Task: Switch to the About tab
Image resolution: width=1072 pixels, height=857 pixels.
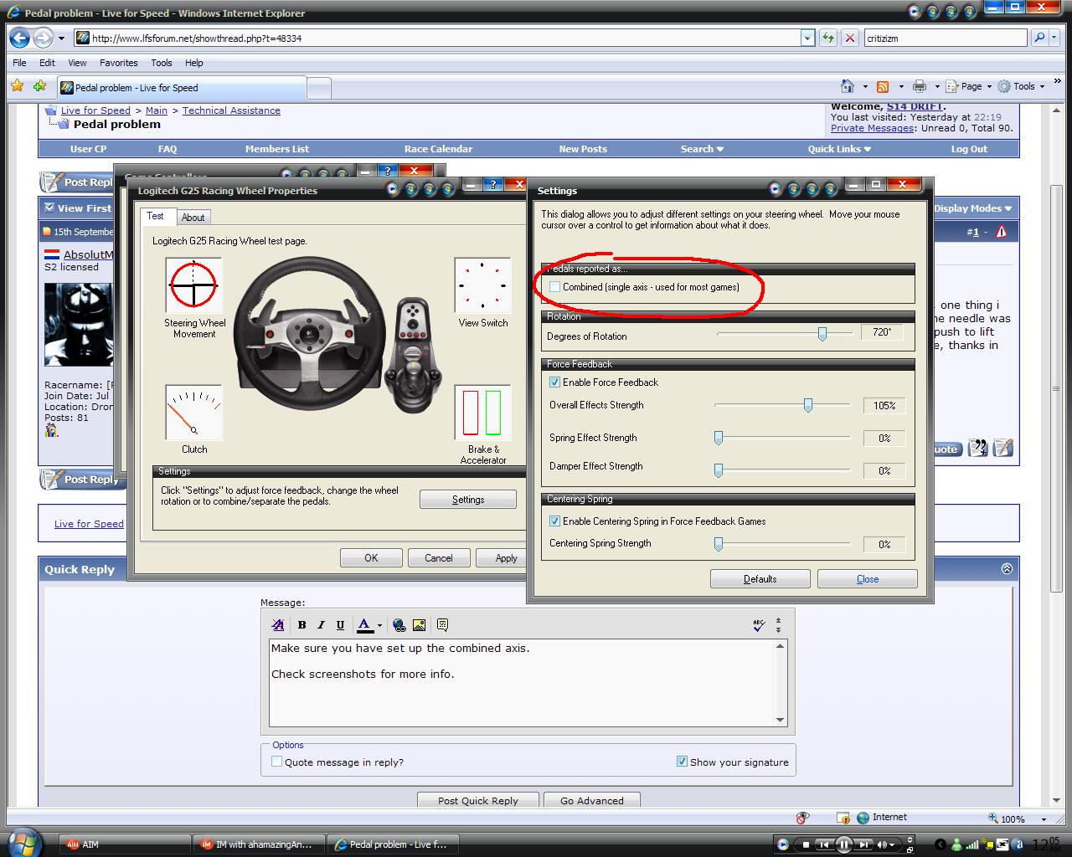Action: [193, 218]
